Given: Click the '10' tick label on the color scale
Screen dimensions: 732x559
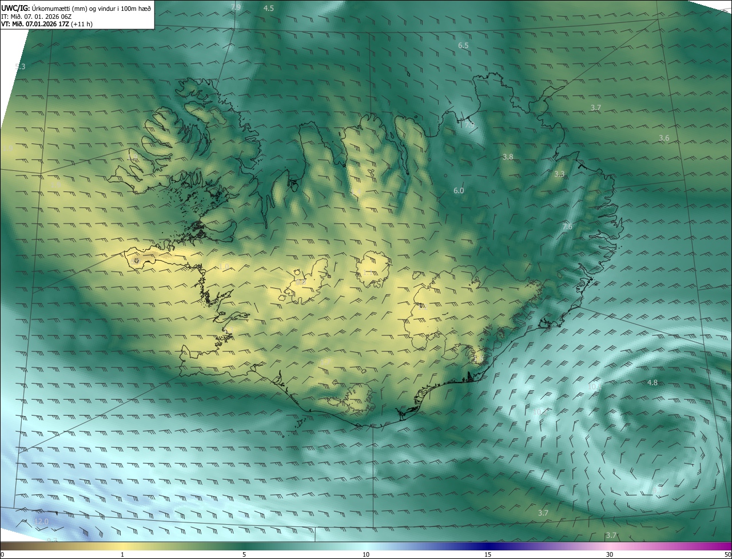Looking at the screenshot, I should [x=366, y=555].
